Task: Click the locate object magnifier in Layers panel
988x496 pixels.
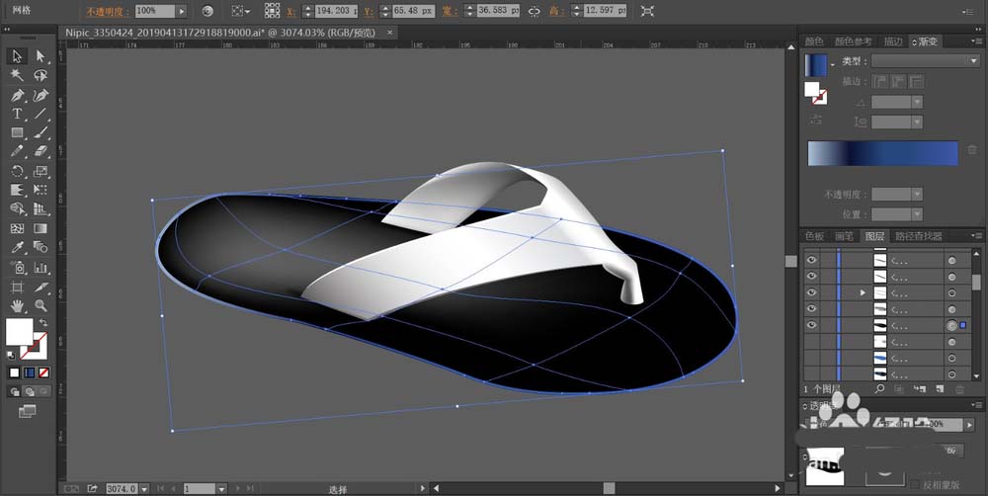Action: [879, 389]
